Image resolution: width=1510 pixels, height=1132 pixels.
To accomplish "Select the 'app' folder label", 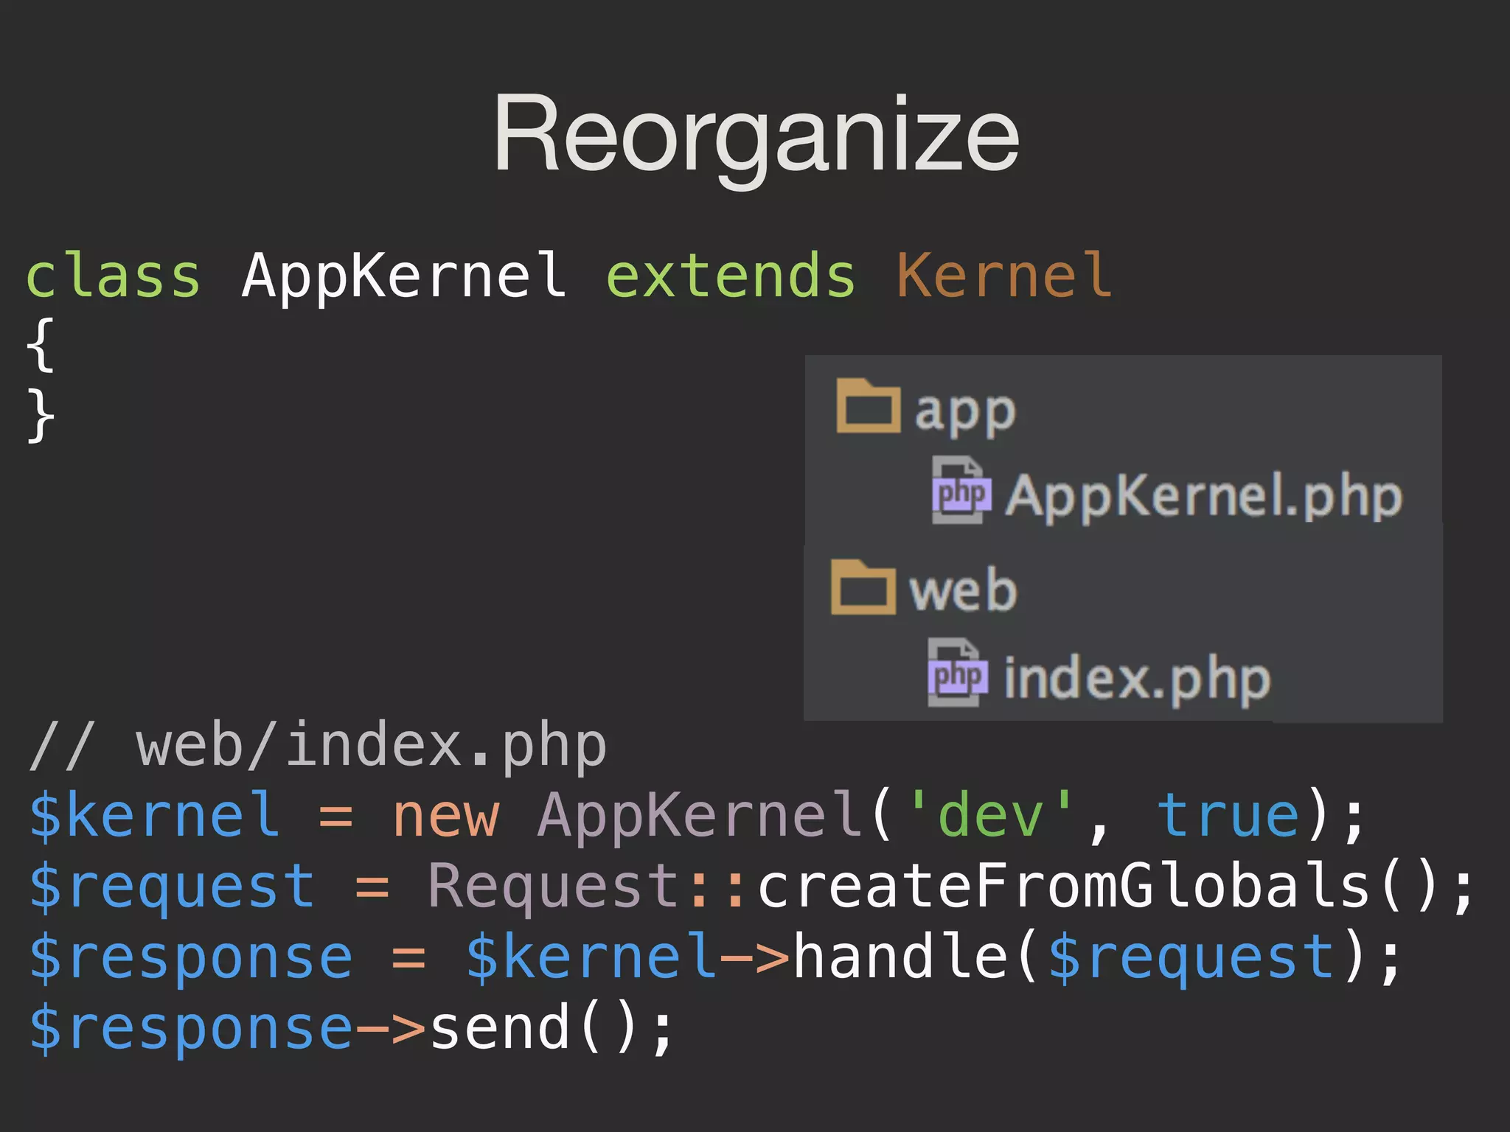I will click(965, 413).
